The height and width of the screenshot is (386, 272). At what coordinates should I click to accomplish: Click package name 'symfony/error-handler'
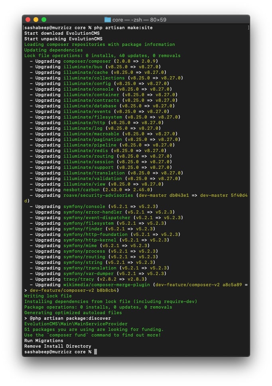93,212
